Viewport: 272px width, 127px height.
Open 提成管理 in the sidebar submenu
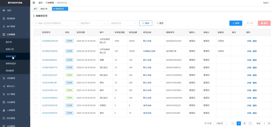click(10, 71)
